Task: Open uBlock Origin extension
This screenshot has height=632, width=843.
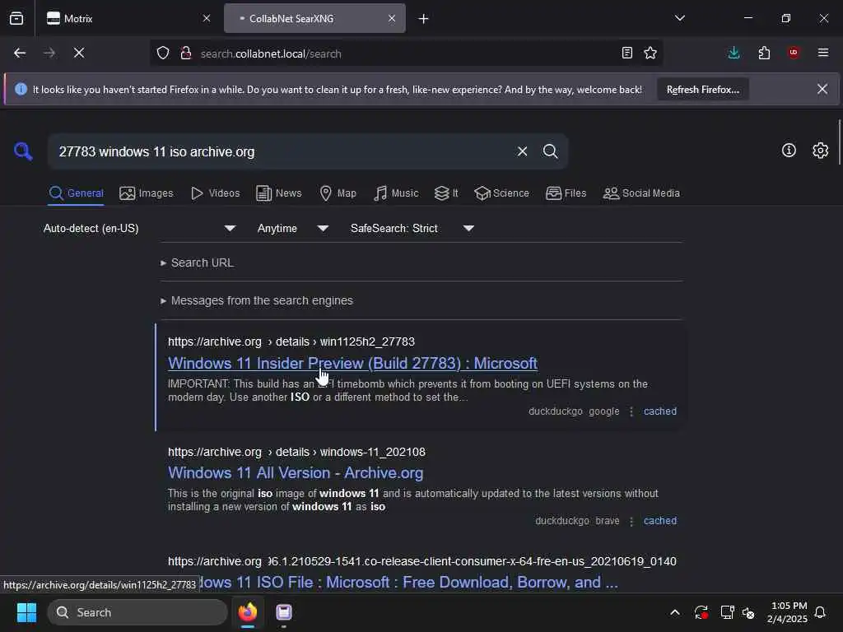Action: coord(794,53)
